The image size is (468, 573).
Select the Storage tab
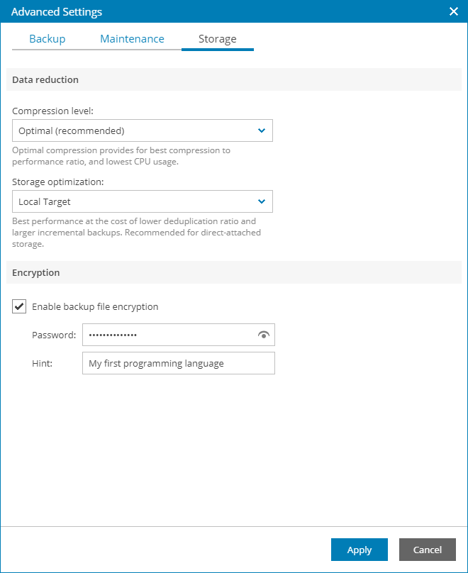click(217, 39)
